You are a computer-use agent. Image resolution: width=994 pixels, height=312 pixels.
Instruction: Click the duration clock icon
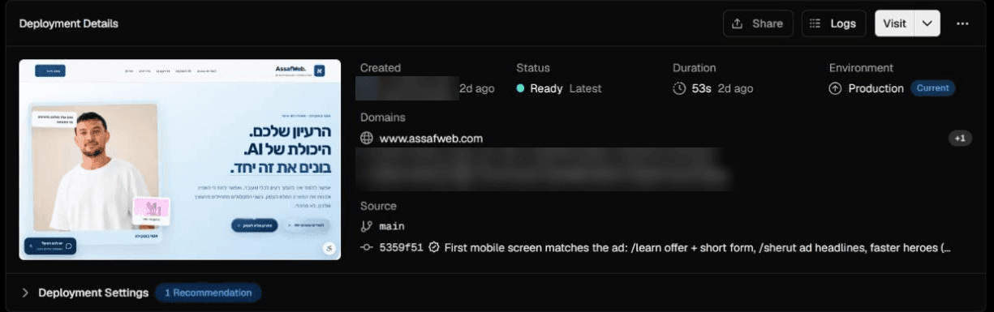coord(679,88)
